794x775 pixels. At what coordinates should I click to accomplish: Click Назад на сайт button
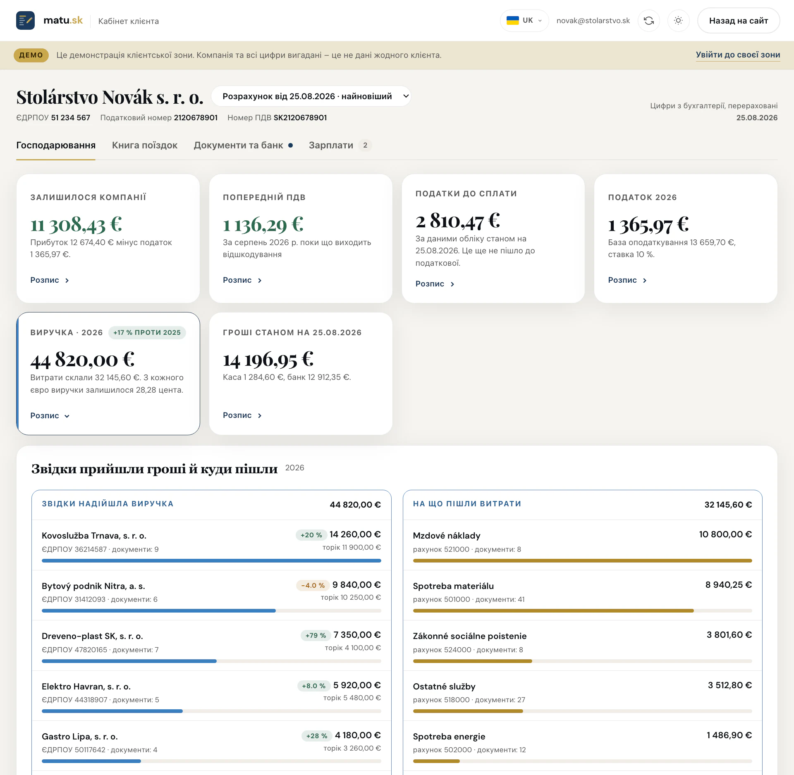point(738,21)
